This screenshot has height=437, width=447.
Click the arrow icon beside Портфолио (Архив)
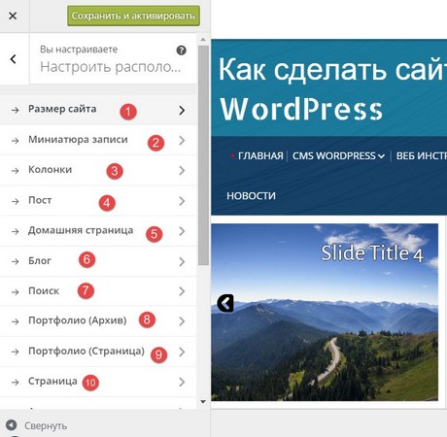pos(15,321)
